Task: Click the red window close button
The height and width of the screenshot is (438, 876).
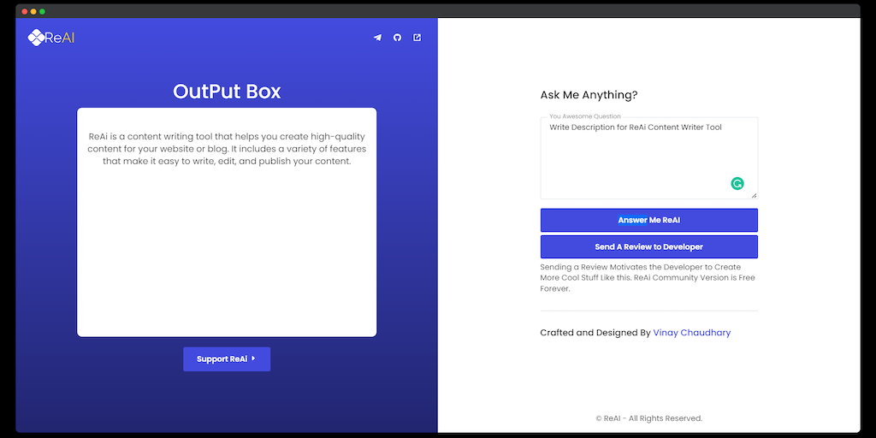Action: [25, 11]
